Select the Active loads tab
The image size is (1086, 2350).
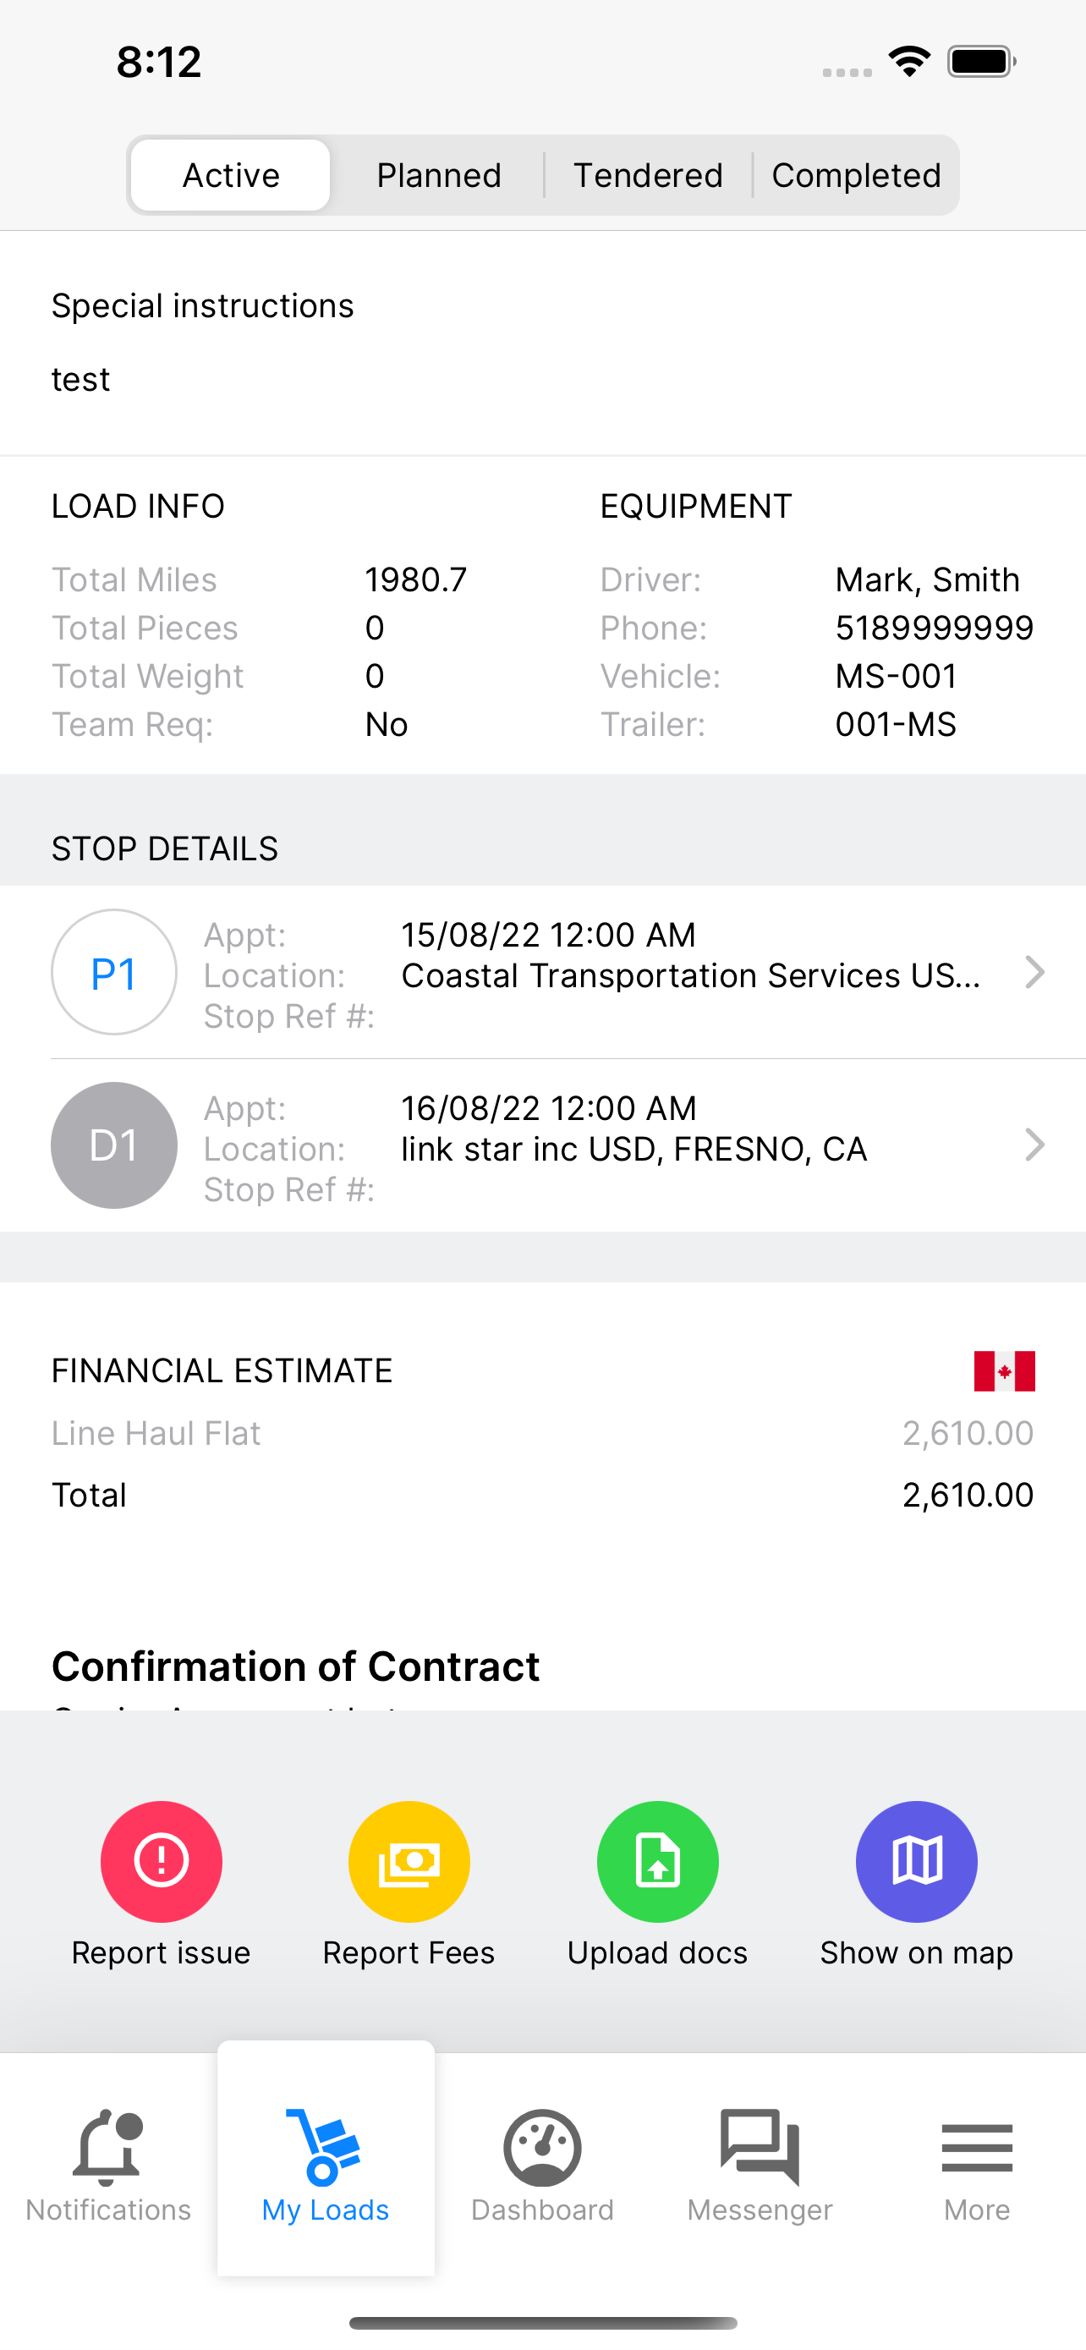(231, 175)
